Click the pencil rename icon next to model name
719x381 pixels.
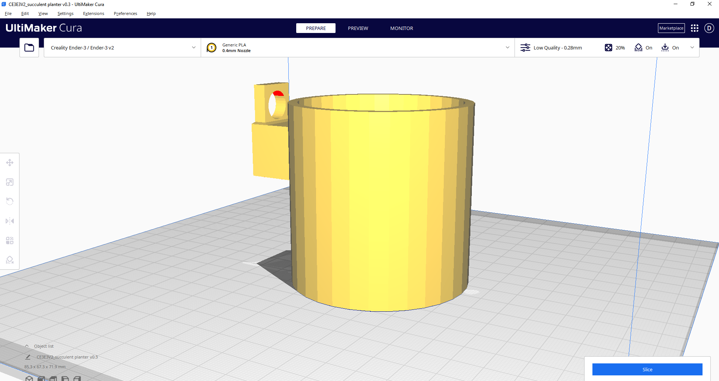(x=28, y=357)
